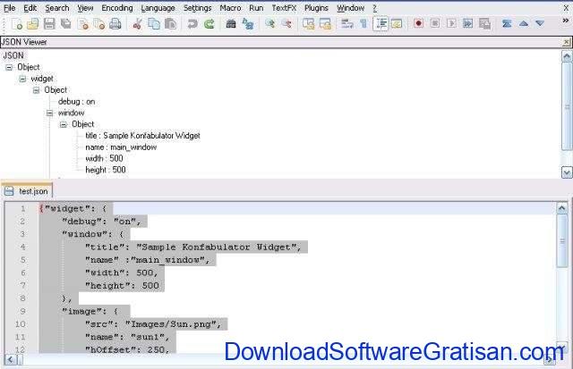Click the JSON Viewer scroll up arrow
Screen dimensions: 573x369
pyautogui.click(x=567, y=56)
